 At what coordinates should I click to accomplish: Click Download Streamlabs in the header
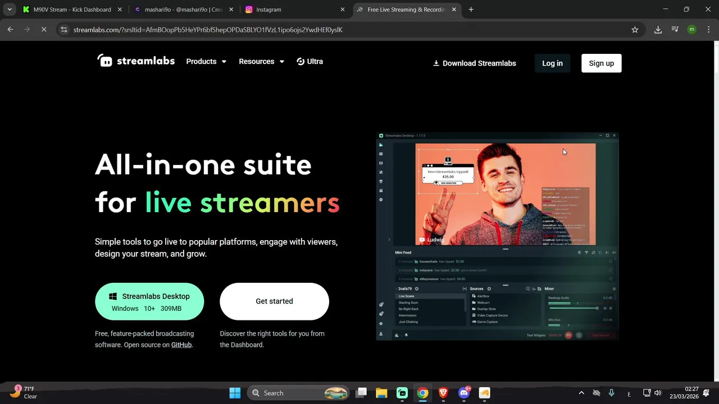coord(474,63)
